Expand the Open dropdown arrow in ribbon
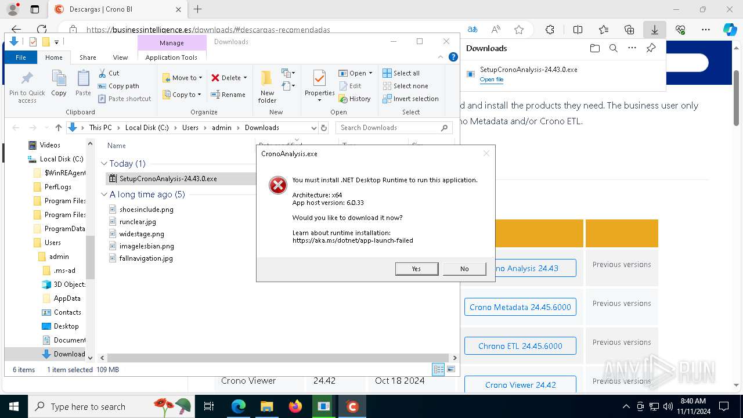 [370, 73]
